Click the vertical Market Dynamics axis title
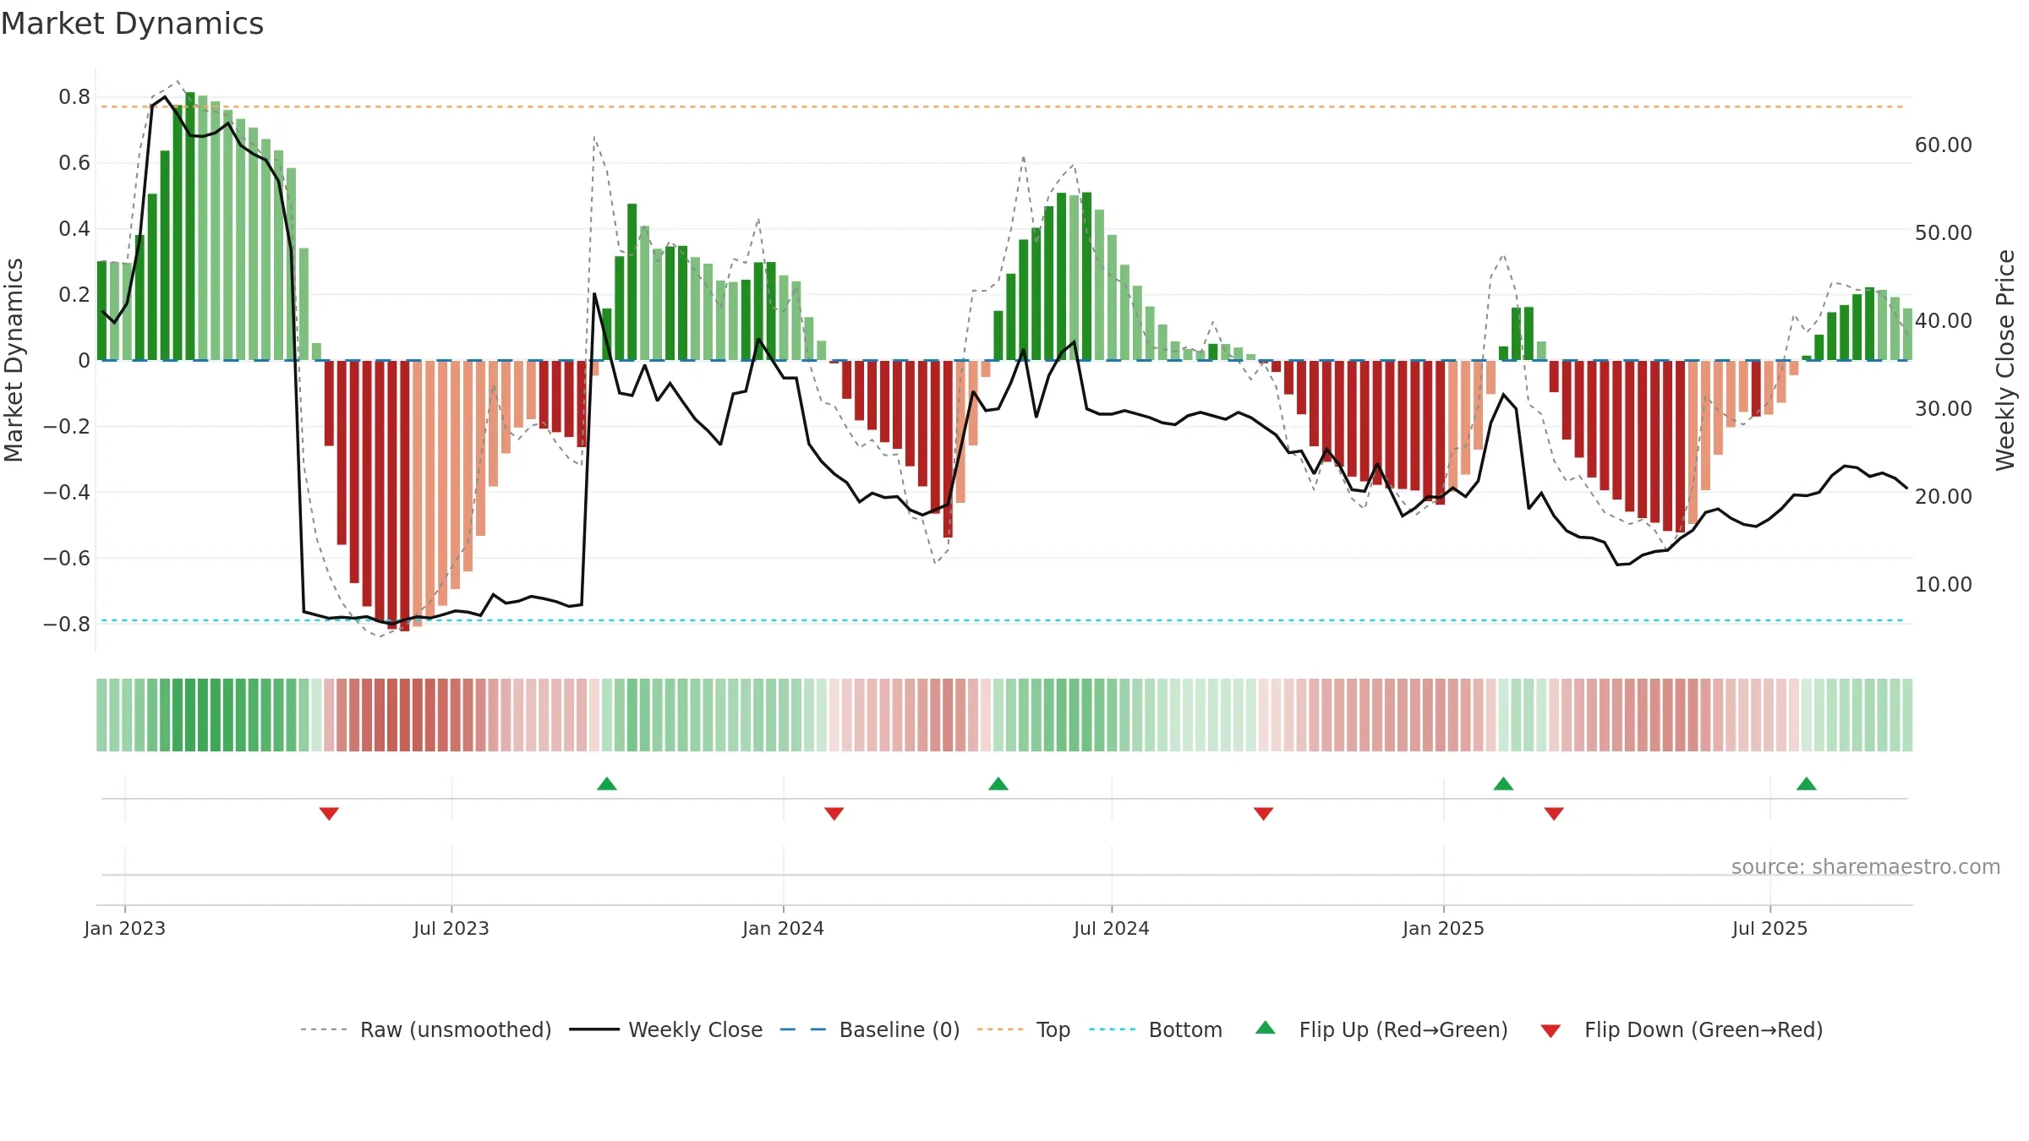 [x=14, y=360]
